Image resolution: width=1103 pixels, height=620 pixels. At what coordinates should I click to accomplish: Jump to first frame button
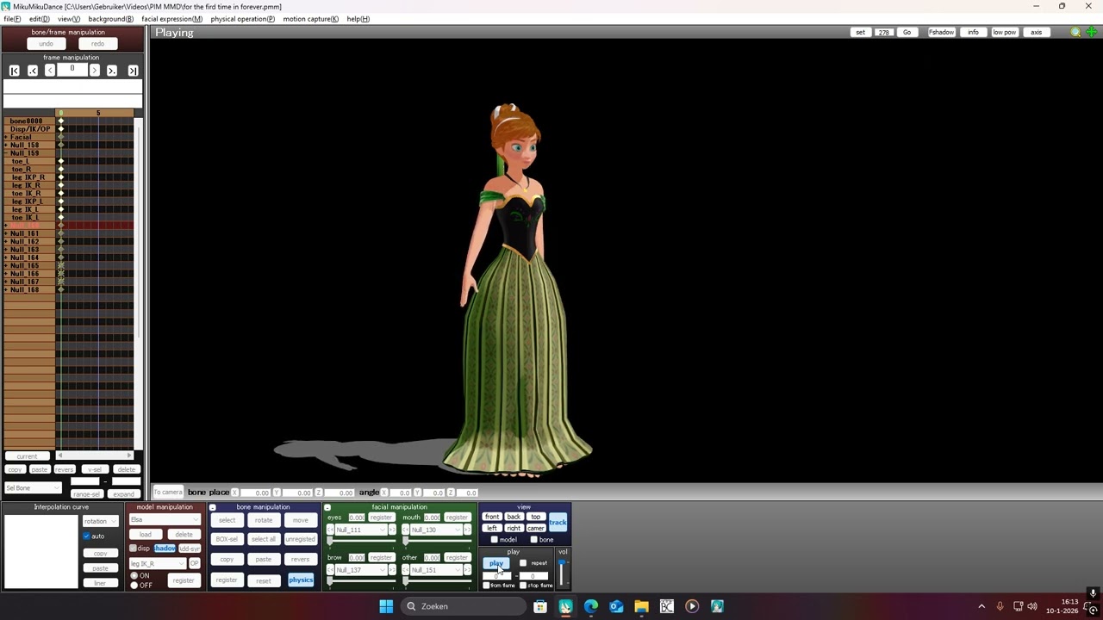[14, 71]
